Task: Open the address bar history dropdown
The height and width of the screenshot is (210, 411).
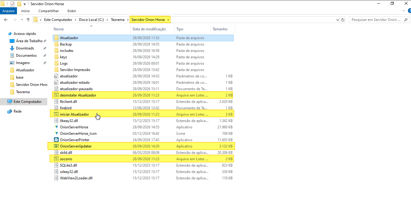Action: click(338, 20)
